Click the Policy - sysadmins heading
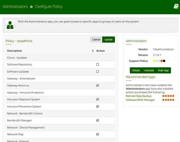The image size is (180, 142). (19, 41)
